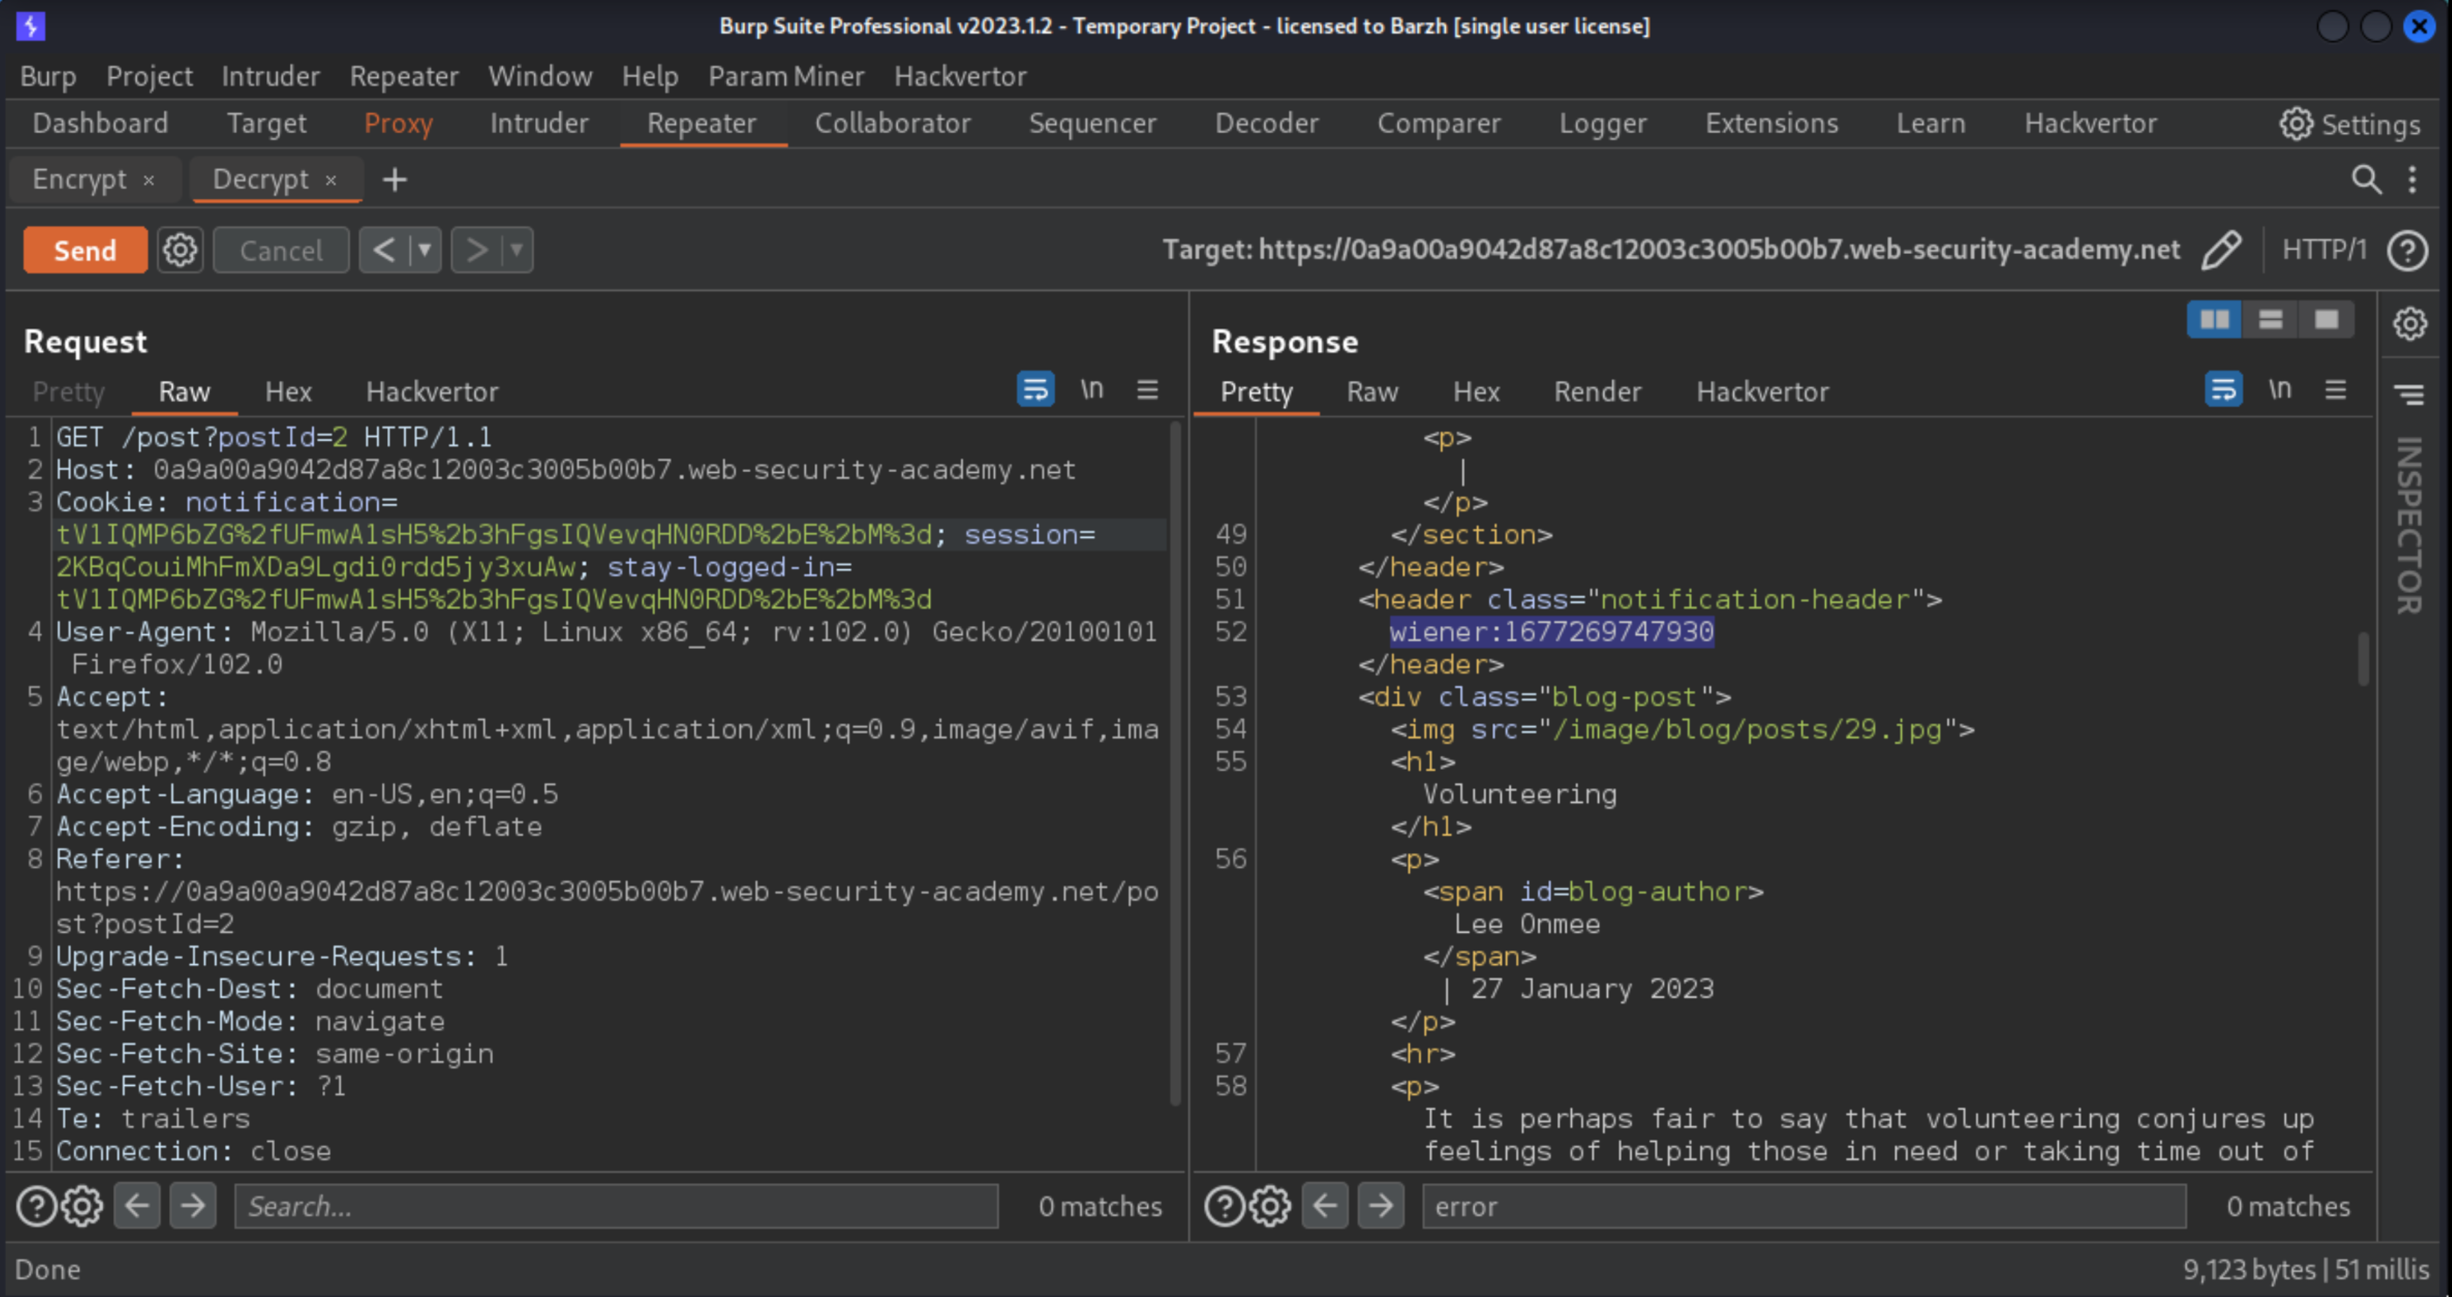This screenshot has width=2452, height=1297.
Task: Open the Burp menu
Action: pyautogui.click(x=47, y=76)
